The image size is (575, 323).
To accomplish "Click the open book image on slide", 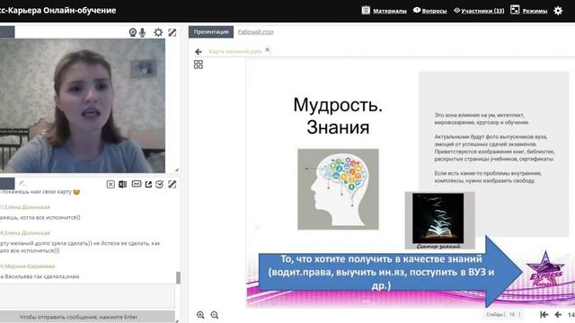I will (x=438, y=219).
